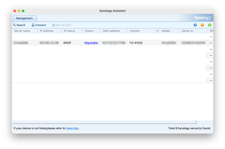This screenshot has width=225, height=149.
Task: Click the horizontal scrollbar under the server list
Action: click(x=104, y=122)
